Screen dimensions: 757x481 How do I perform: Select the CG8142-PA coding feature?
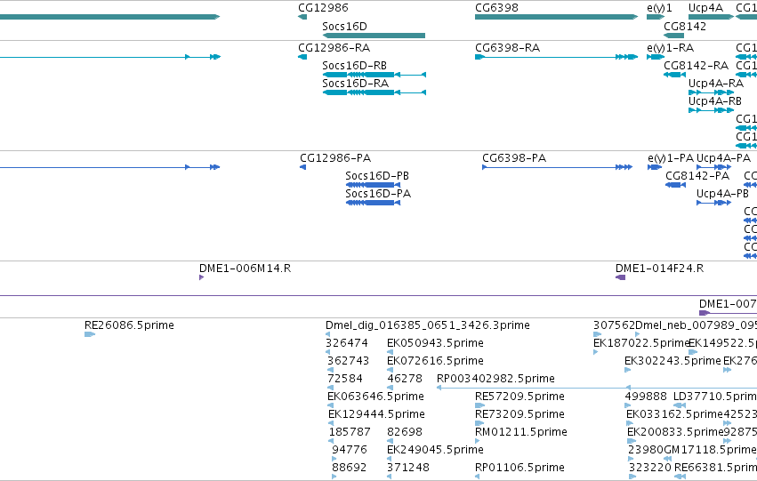pyautogui.click(x=675, y=185)
